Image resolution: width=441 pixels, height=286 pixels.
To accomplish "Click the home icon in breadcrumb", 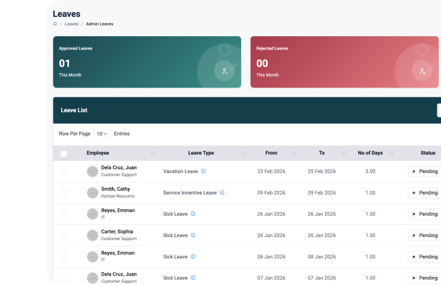I will (x=55, y=24).
